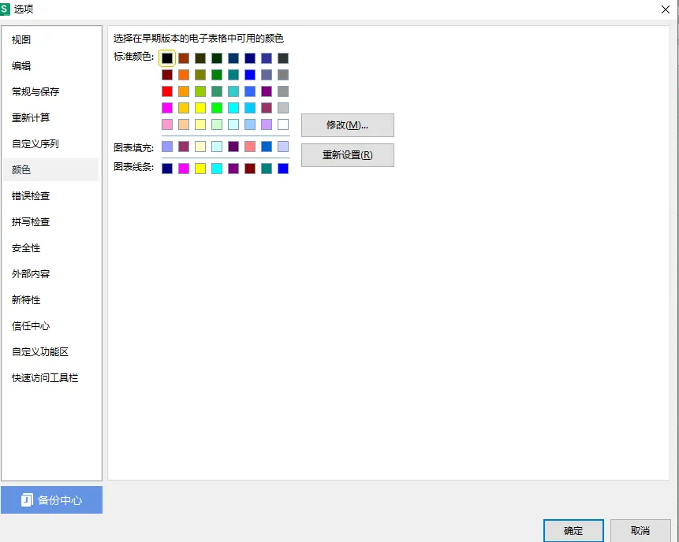Select the 信任中心 sidebar item

coord(31,326)
